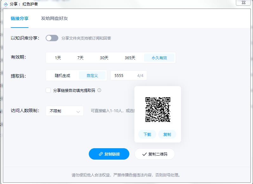253x184 pixels.
Task: Select 永久有效 validity option
Action: 159,58
